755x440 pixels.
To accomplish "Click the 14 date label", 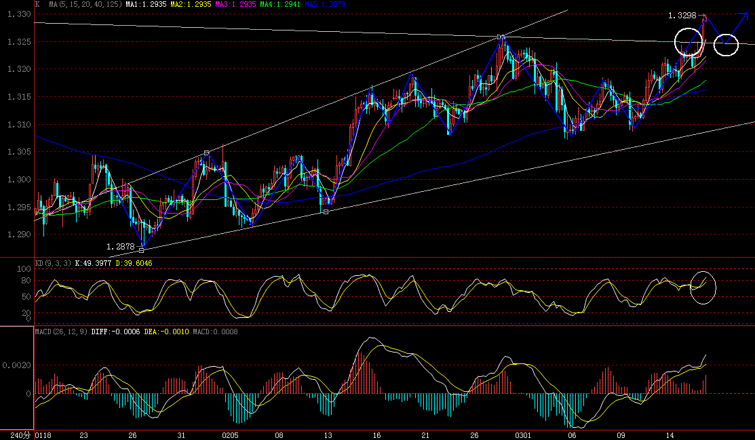I will 670,435.
